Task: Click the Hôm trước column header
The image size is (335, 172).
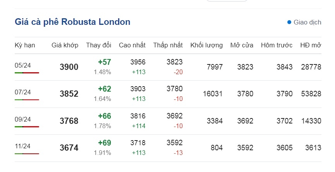Action: [277, 45]
